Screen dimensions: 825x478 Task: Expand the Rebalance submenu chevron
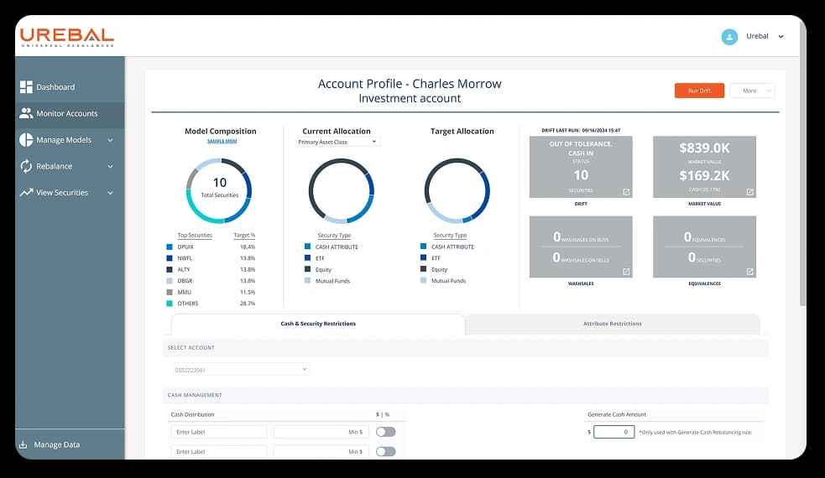[x=111, y=167]
